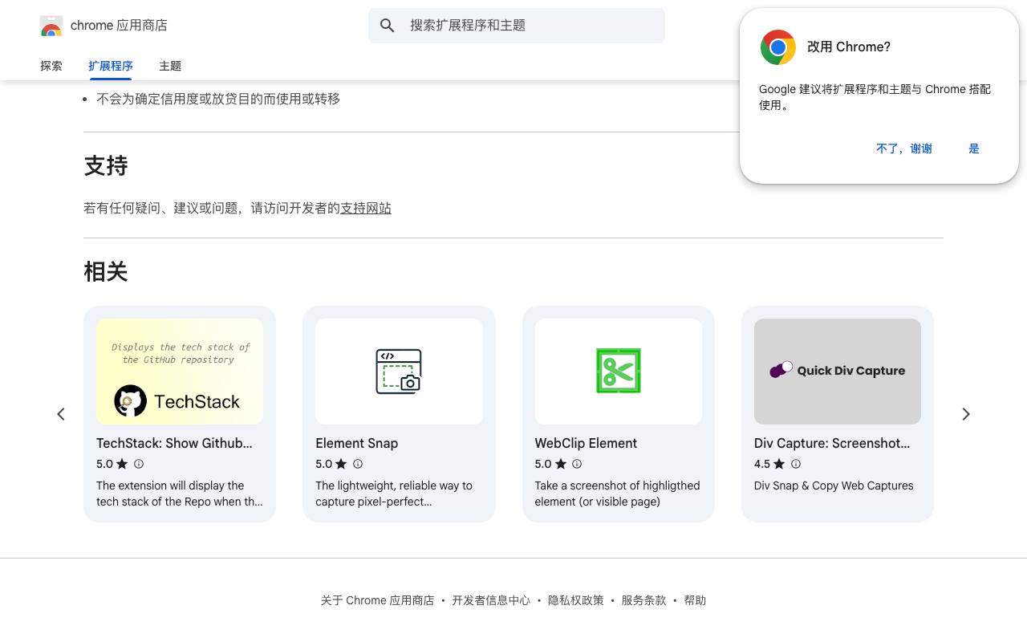The image size is (1027, 642).
Task: Click the 4.5 rating on Div Capture
Action: 762,464
